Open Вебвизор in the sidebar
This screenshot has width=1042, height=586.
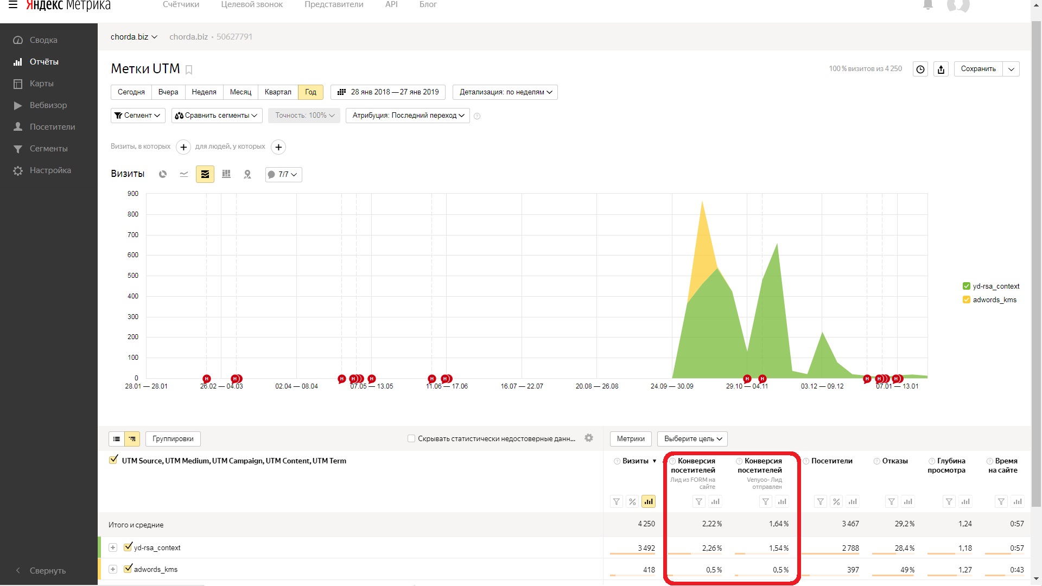coord(48,105)
